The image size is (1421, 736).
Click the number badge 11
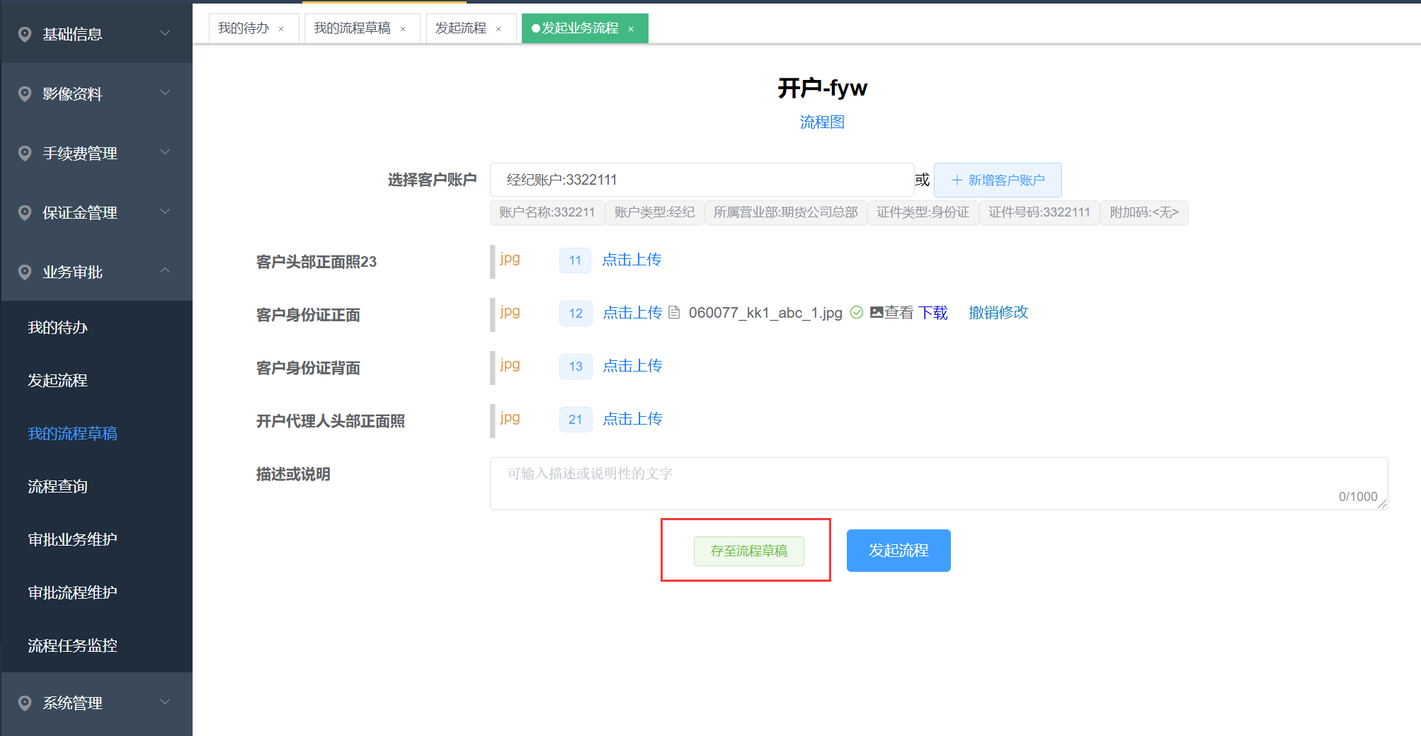click(575, 260)
